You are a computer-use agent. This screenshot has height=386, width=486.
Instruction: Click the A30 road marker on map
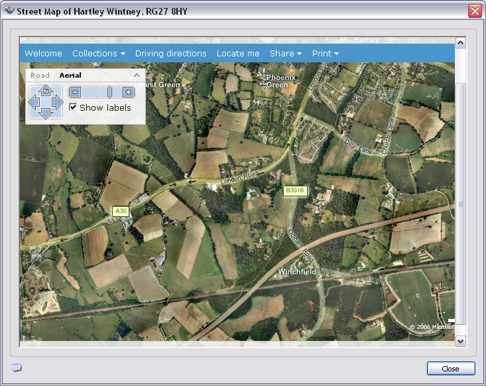120,211
